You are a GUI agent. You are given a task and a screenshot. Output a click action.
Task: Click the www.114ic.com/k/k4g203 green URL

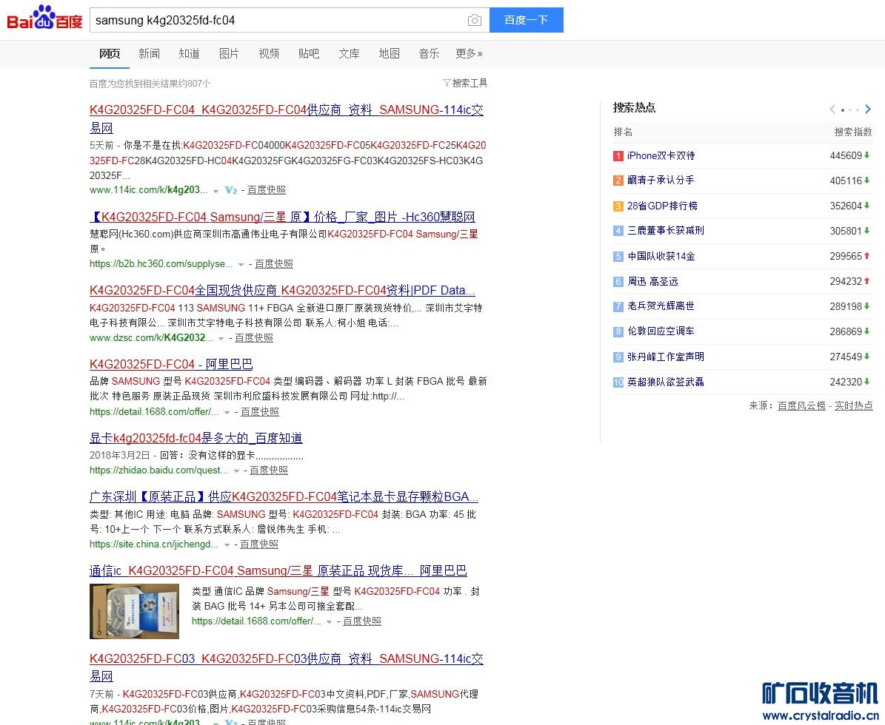click(x=148, y=190)
